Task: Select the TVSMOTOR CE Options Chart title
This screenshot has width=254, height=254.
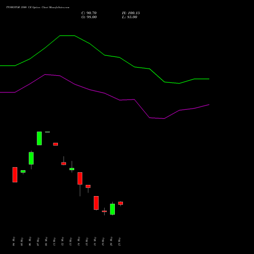Action: pyautogui.click(x=38, y=8)
